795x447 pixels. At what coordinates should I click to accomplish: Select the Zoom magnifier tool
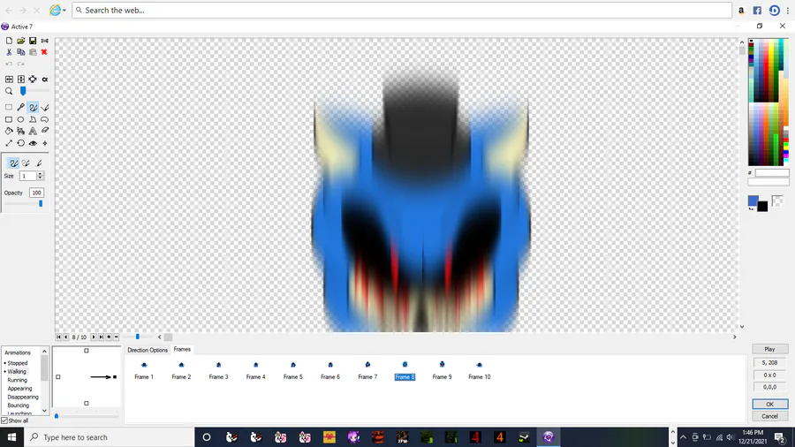click(x=9, y=91)
